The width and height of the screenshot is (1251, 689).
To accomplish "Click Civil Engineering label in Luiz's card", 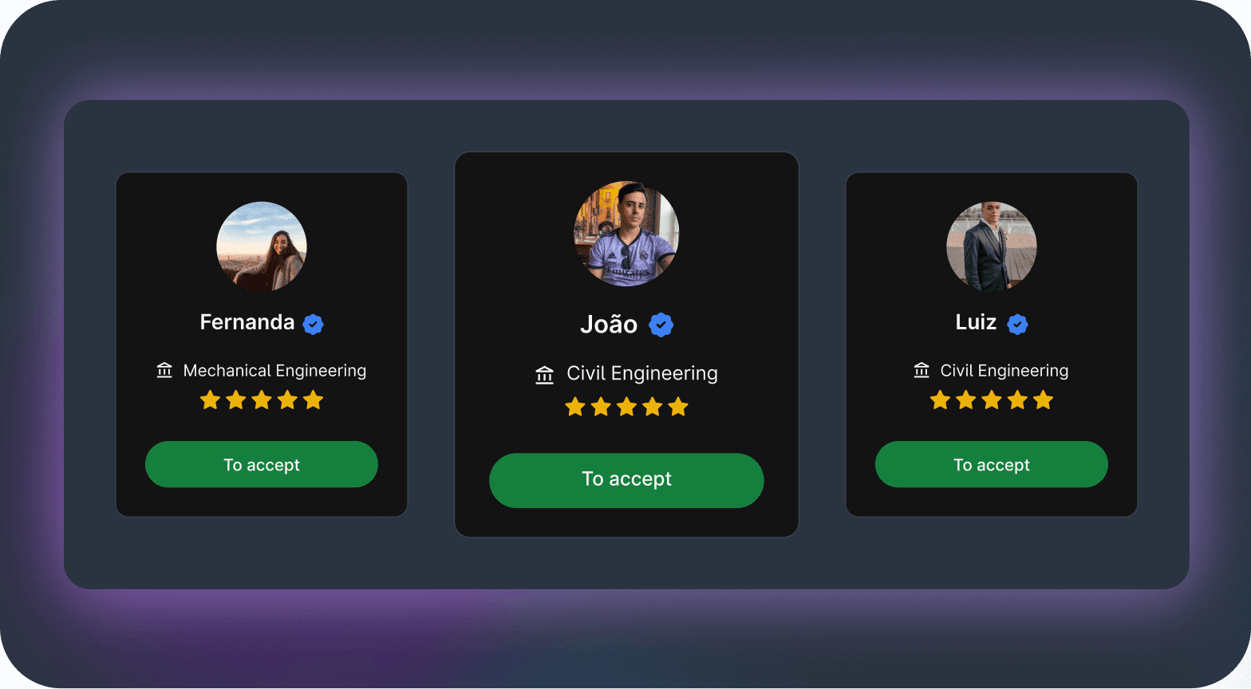I will pos(1004,371).
